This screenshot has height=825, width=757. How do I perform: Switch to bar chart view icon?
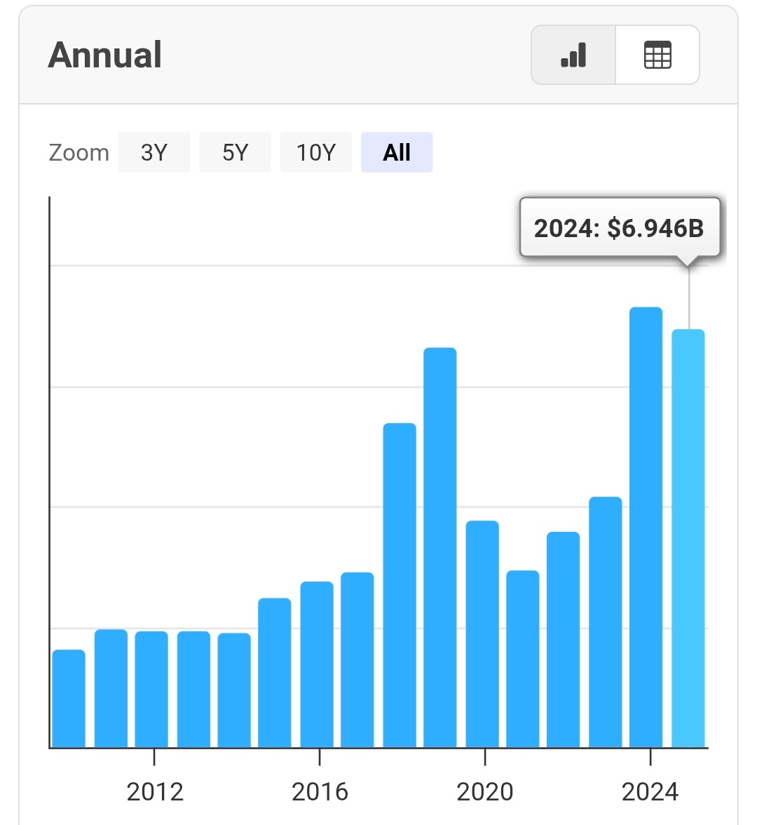(x=573, y=55)
